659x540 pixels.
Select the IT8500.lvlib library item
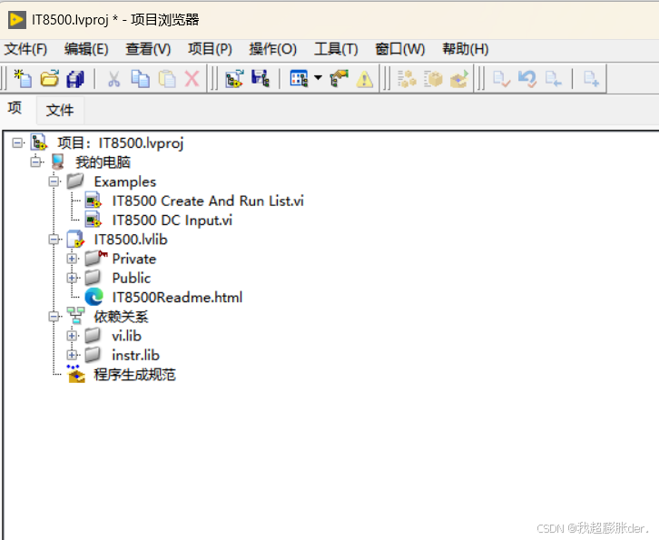[131, 240]
